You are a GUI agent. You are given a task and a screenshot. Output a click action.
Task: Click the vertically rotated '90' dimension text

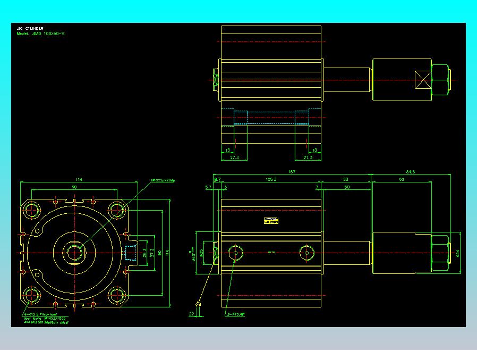pyautogui.click(x=159, y=253)
